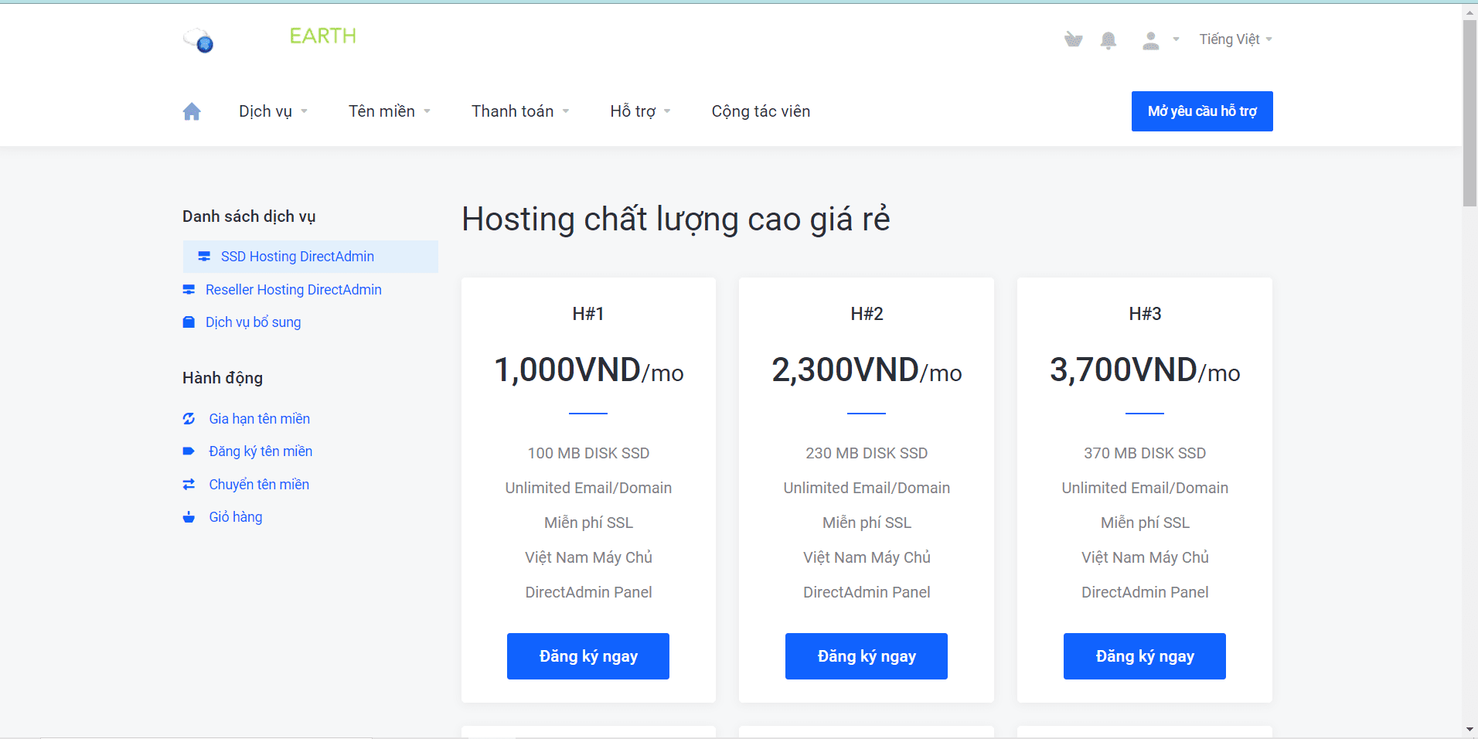
Task: Click the 370 MB DISK SSD text
Action: 1145,454
